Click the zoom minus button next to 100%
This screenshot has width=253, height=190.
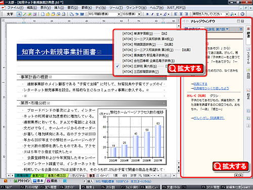click(x=152, y=176)
